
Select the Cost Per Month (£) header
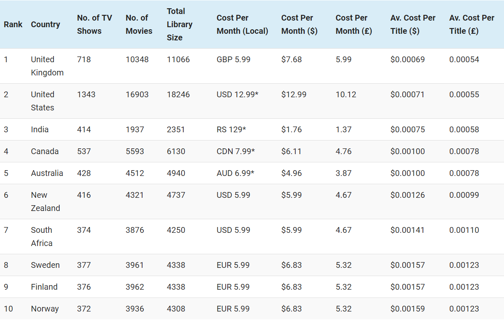[x=354, y=24]
